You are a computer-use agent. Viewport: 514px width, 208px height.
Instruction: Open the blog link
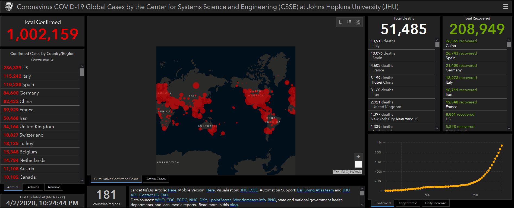pos(234,205)
